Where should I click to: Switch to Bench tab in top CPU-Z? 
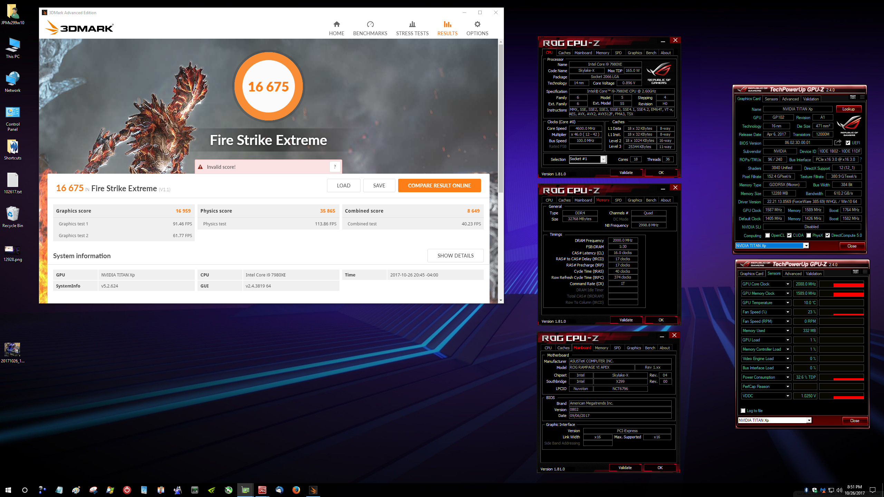pyautogui.click(x=651, y=53)
